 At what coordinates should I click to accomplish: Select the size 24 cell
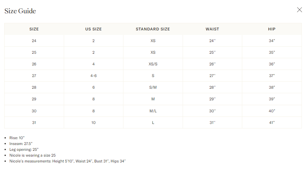tap(34, 41)
